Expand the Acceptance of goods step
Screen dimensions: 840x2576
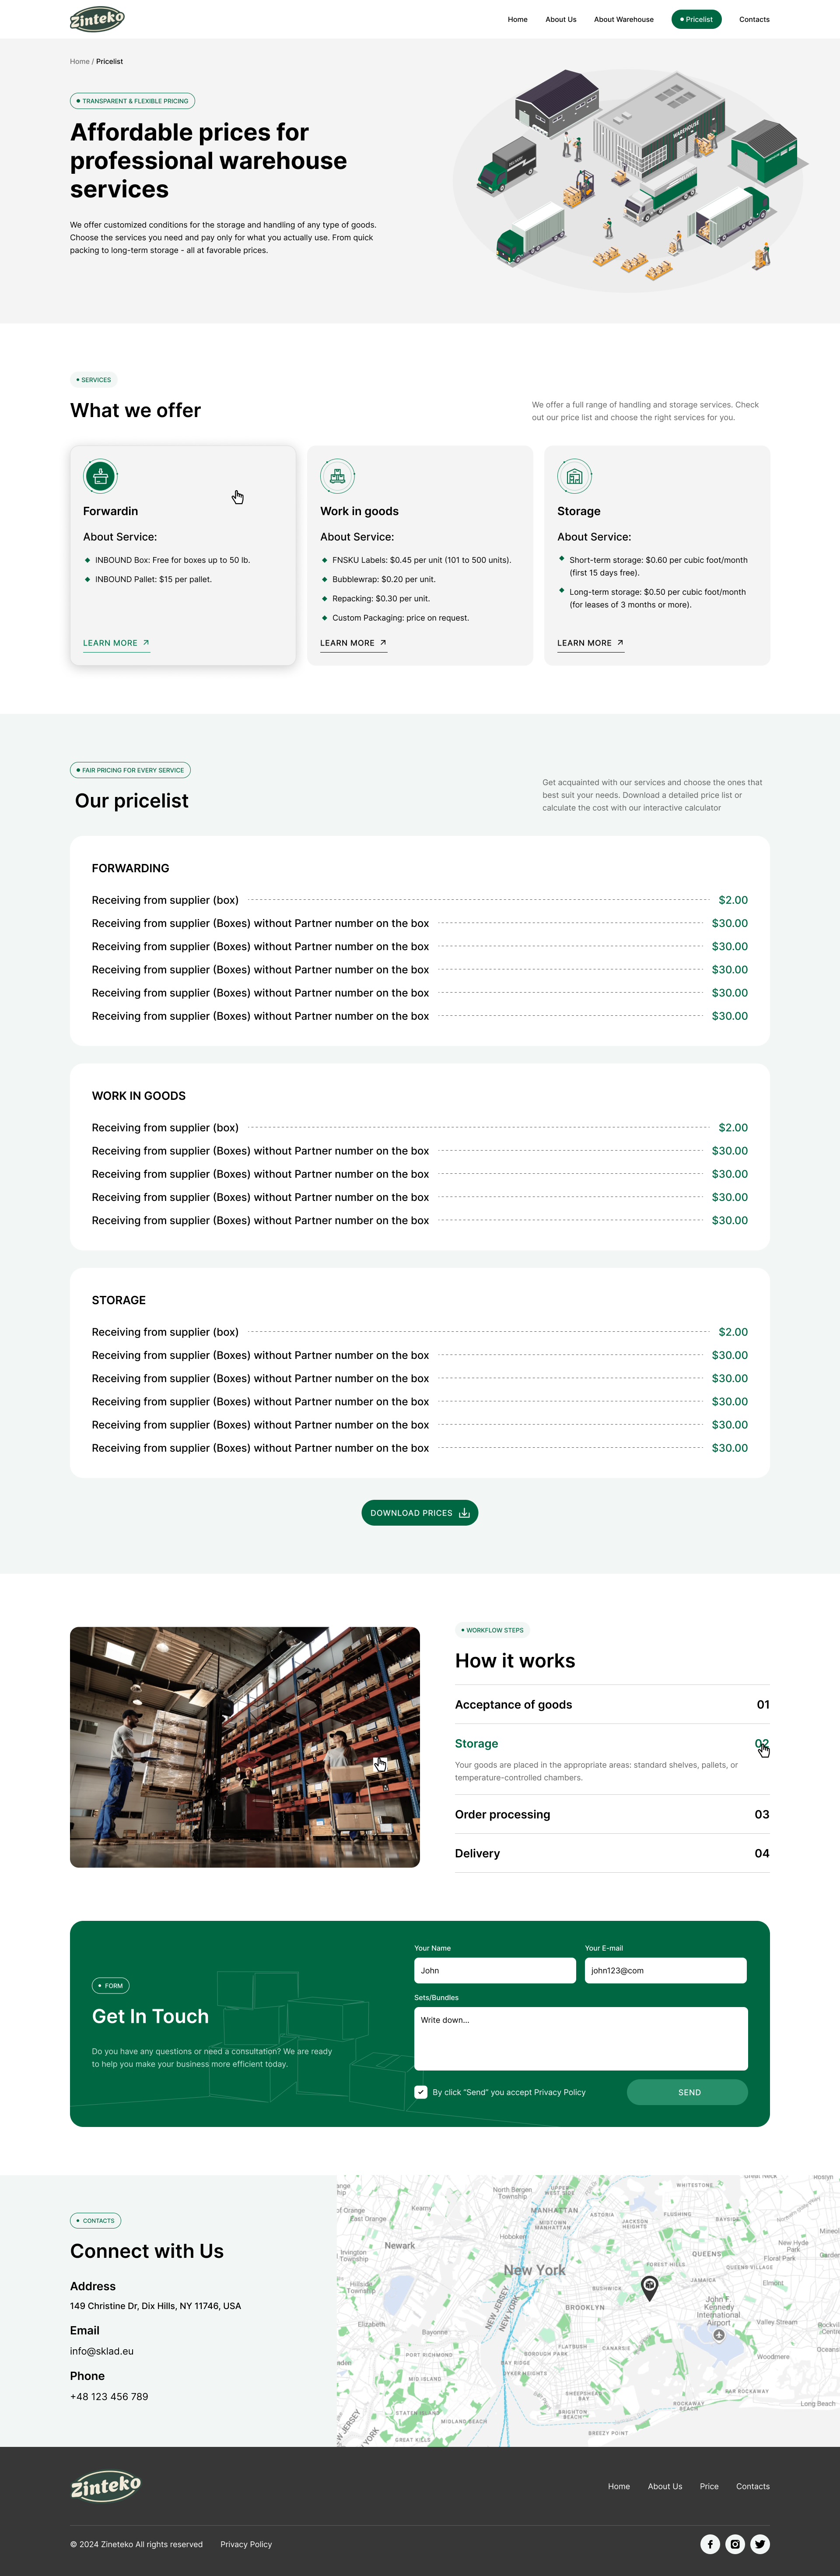click(x=612, y=1705)
